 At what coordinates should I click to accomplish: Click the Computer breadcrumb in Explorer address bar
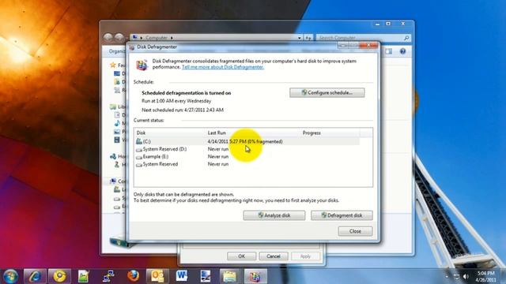(157, 38)
